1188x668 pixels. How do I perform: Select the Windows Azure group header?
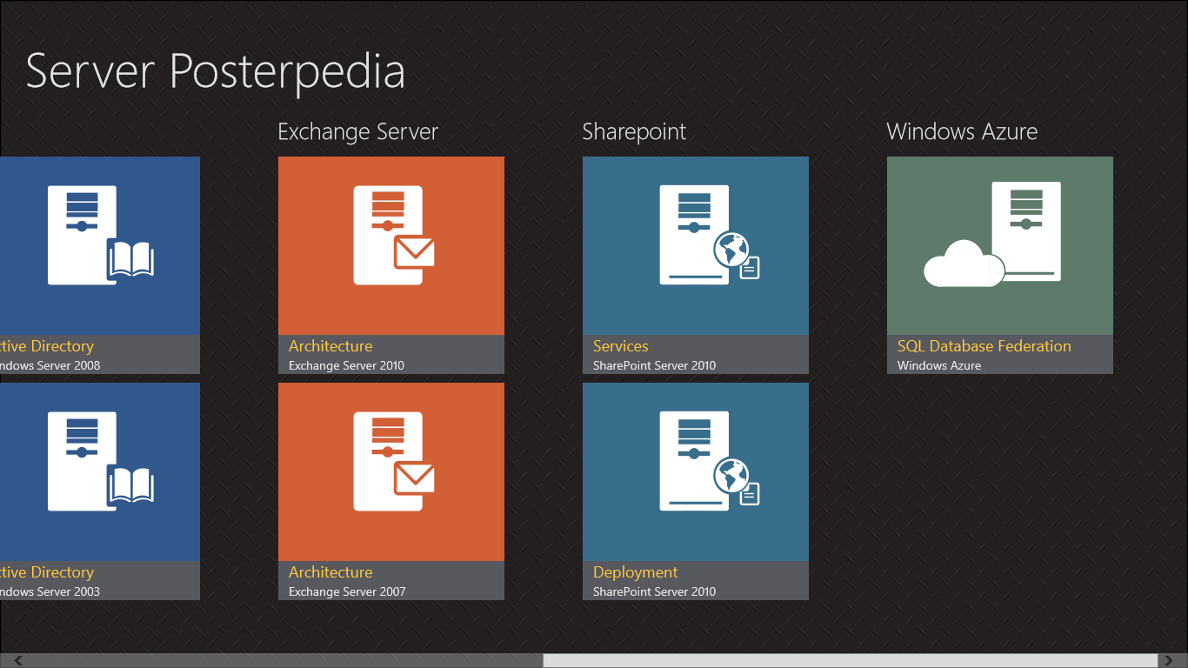(962, 132)
